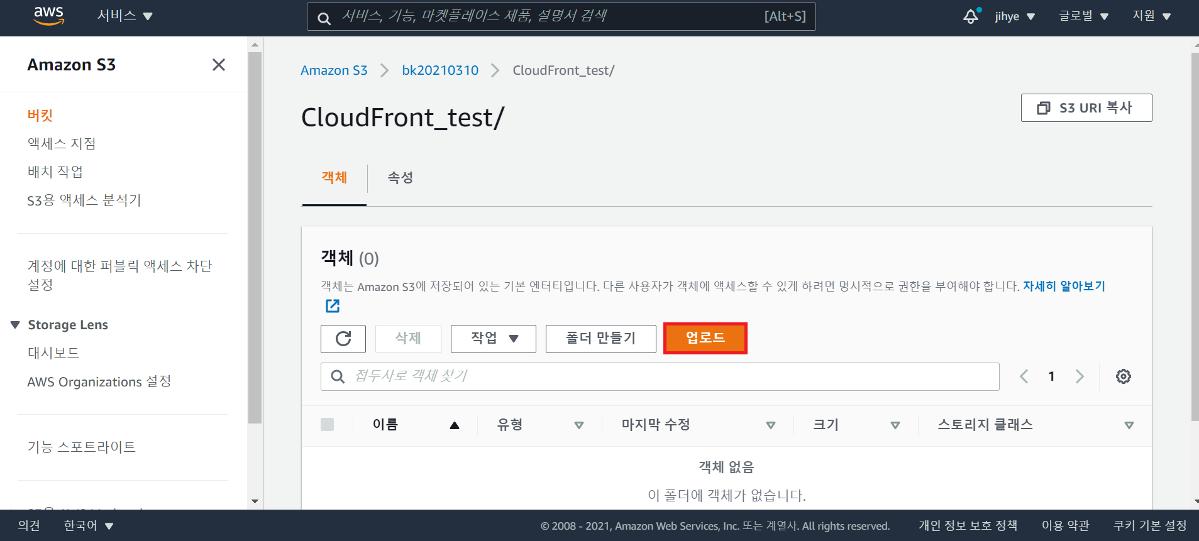Toggle the select-all objects checkbox
Image resolution: width=1199 pixels, height=541 pixels.
click(x=327, y=425)
